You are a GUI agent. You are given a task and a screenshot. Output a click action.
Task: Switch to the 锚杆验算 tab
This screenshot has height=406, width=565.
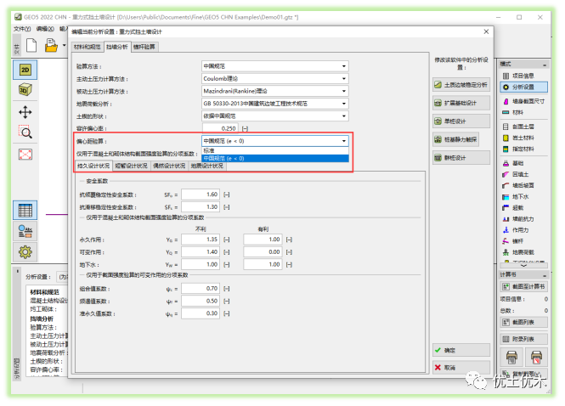[144, 47]
